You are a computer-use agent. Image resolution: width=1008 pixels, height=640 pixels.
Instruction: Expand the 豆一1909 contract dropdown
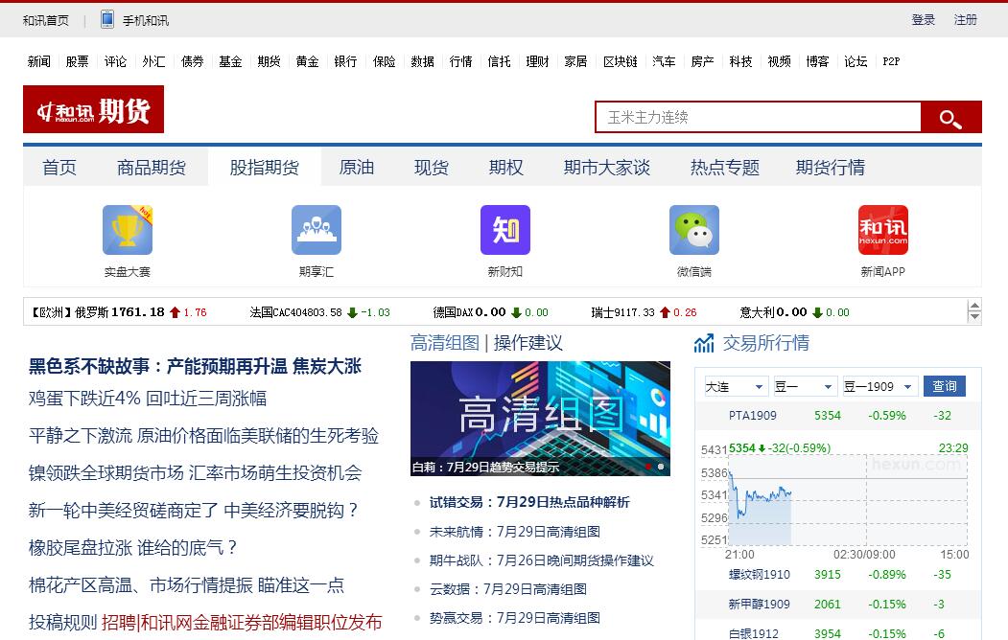(879, 386)
